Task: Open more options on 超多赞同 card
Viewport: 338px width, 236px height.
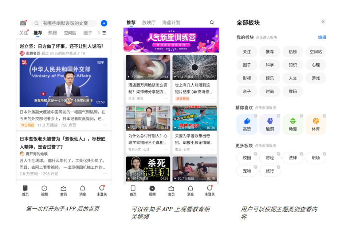Action: click(x=213, y=99)
